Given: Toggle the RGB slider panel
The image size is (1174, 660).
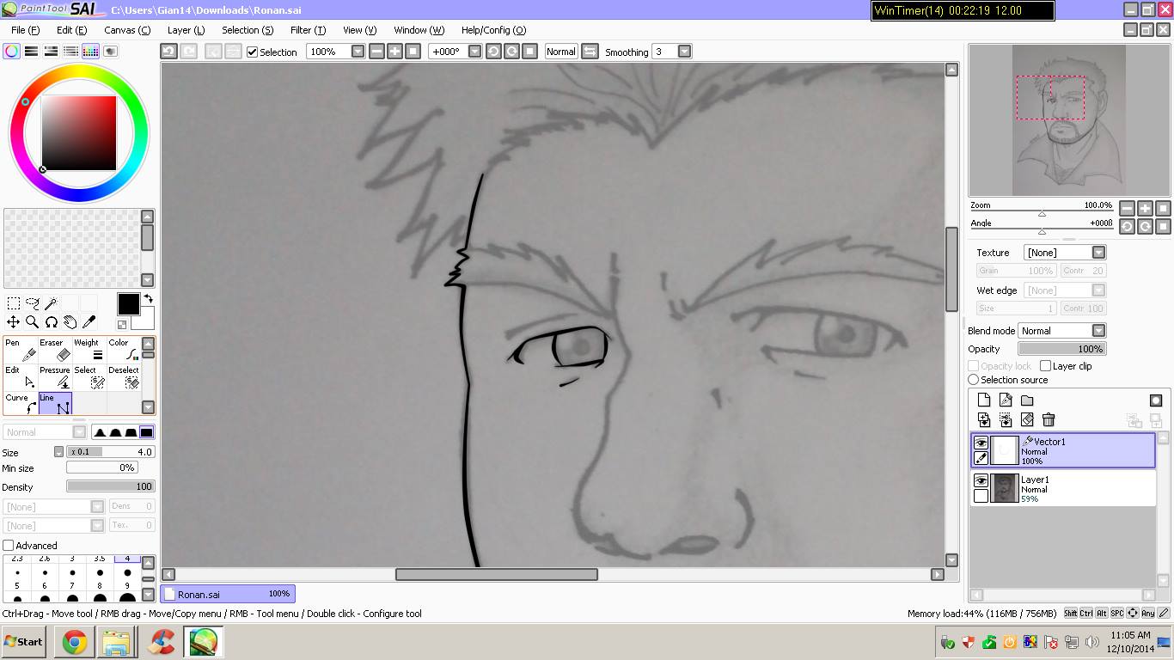Looking at the screenshot, I should click(x=31, y=52).
